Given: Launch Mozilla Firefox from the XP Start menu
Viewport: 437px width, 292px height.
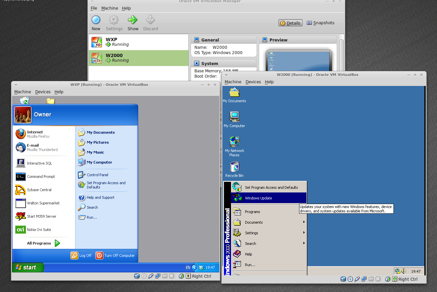Looking at the screenshot, I should coord(44,134).
